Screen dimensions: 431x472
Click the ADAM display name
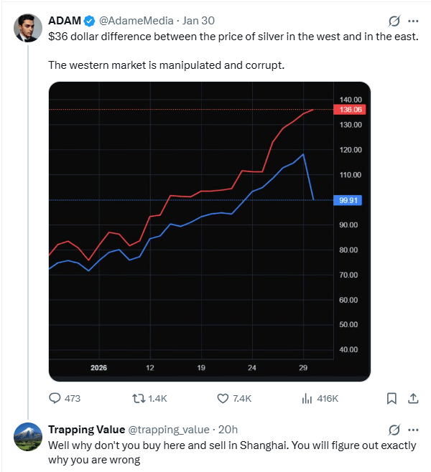pyautogui.click(x=64, y=21)
